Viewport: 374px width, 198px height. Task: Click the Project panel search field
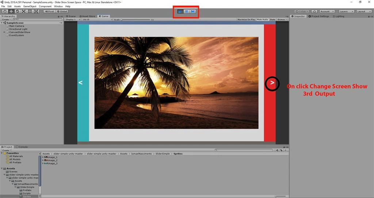pyautogui.click(x=244, y=150)
